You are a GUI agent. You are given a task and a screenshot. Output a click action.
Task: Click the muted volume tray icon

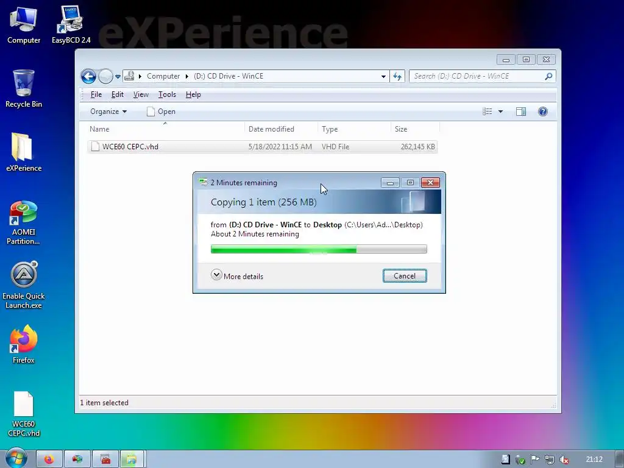[x=564, y=459]
